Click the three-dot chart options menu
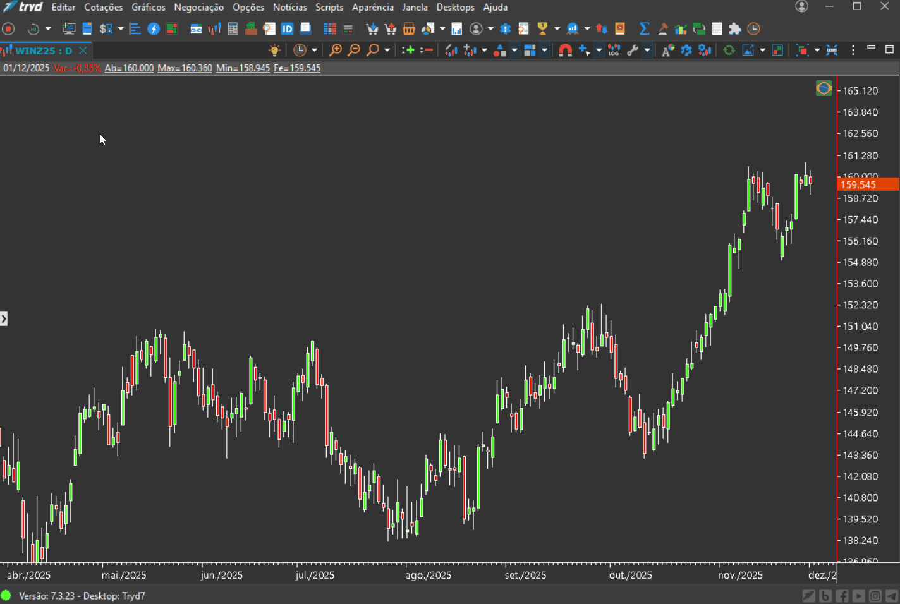900x604 pixels. tap(853, 50)
